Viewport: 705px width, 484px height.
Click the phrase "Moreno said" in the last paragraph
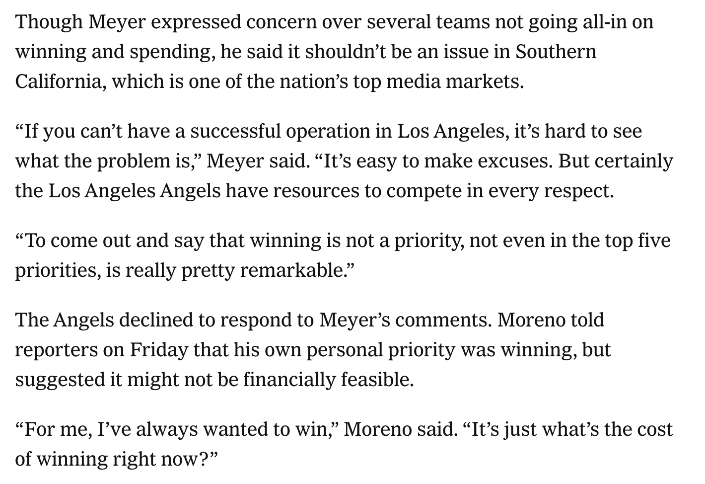click(x=400, y=429)
